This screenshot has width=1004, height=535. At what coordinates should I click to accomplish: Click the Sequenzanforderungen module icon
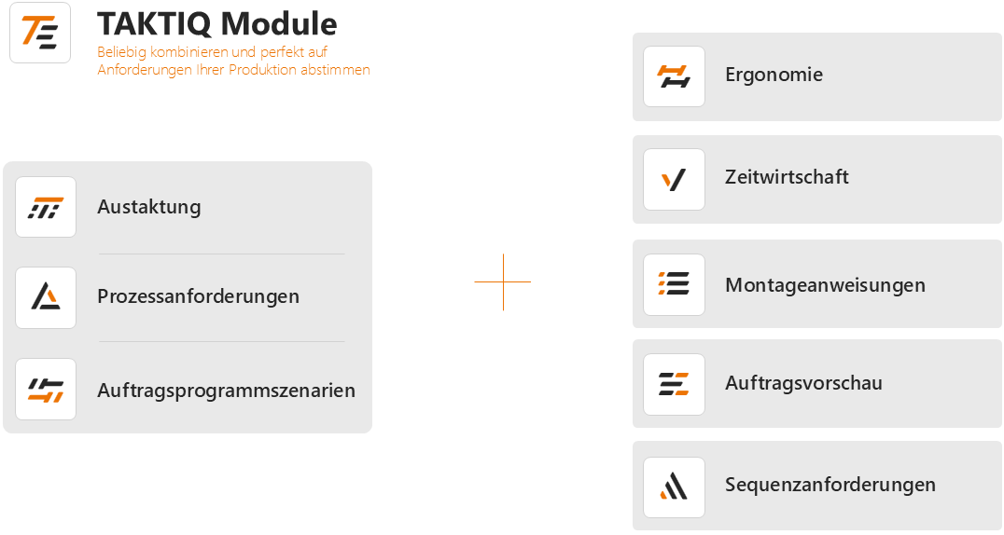(x=674, y=487)
